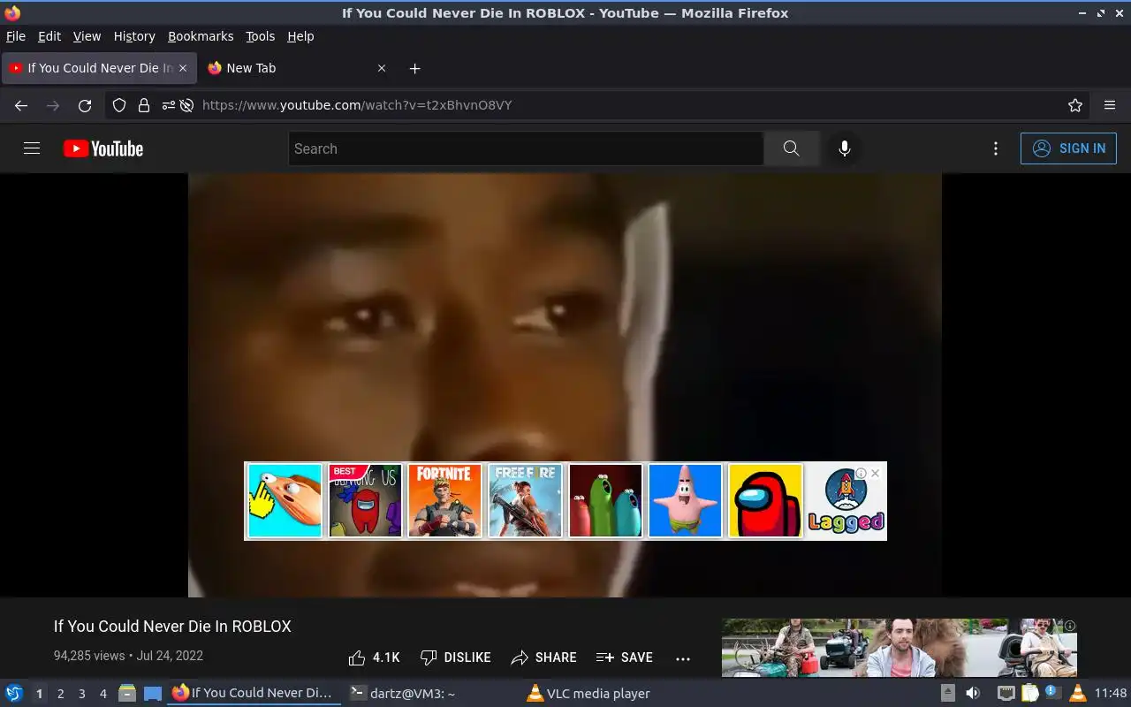Switch to workspace 2
Viewport: 1131px width, 707px height.
pyautogui.click(x=60, y=694)
